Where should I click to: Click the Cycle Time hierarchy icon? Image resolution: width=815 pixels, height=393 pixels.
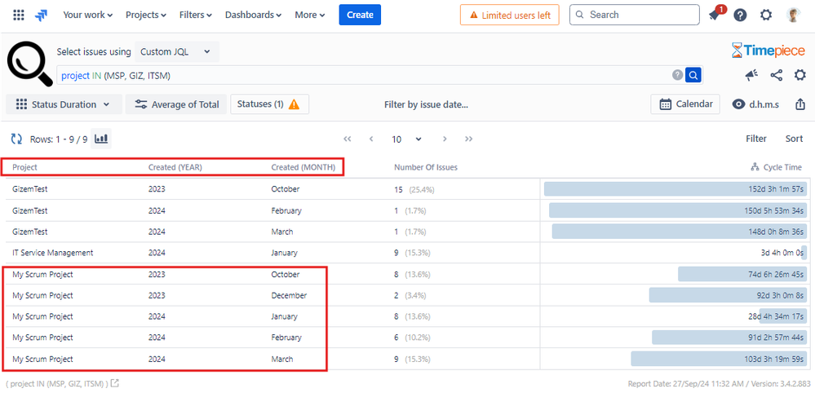tap(755, 167)
